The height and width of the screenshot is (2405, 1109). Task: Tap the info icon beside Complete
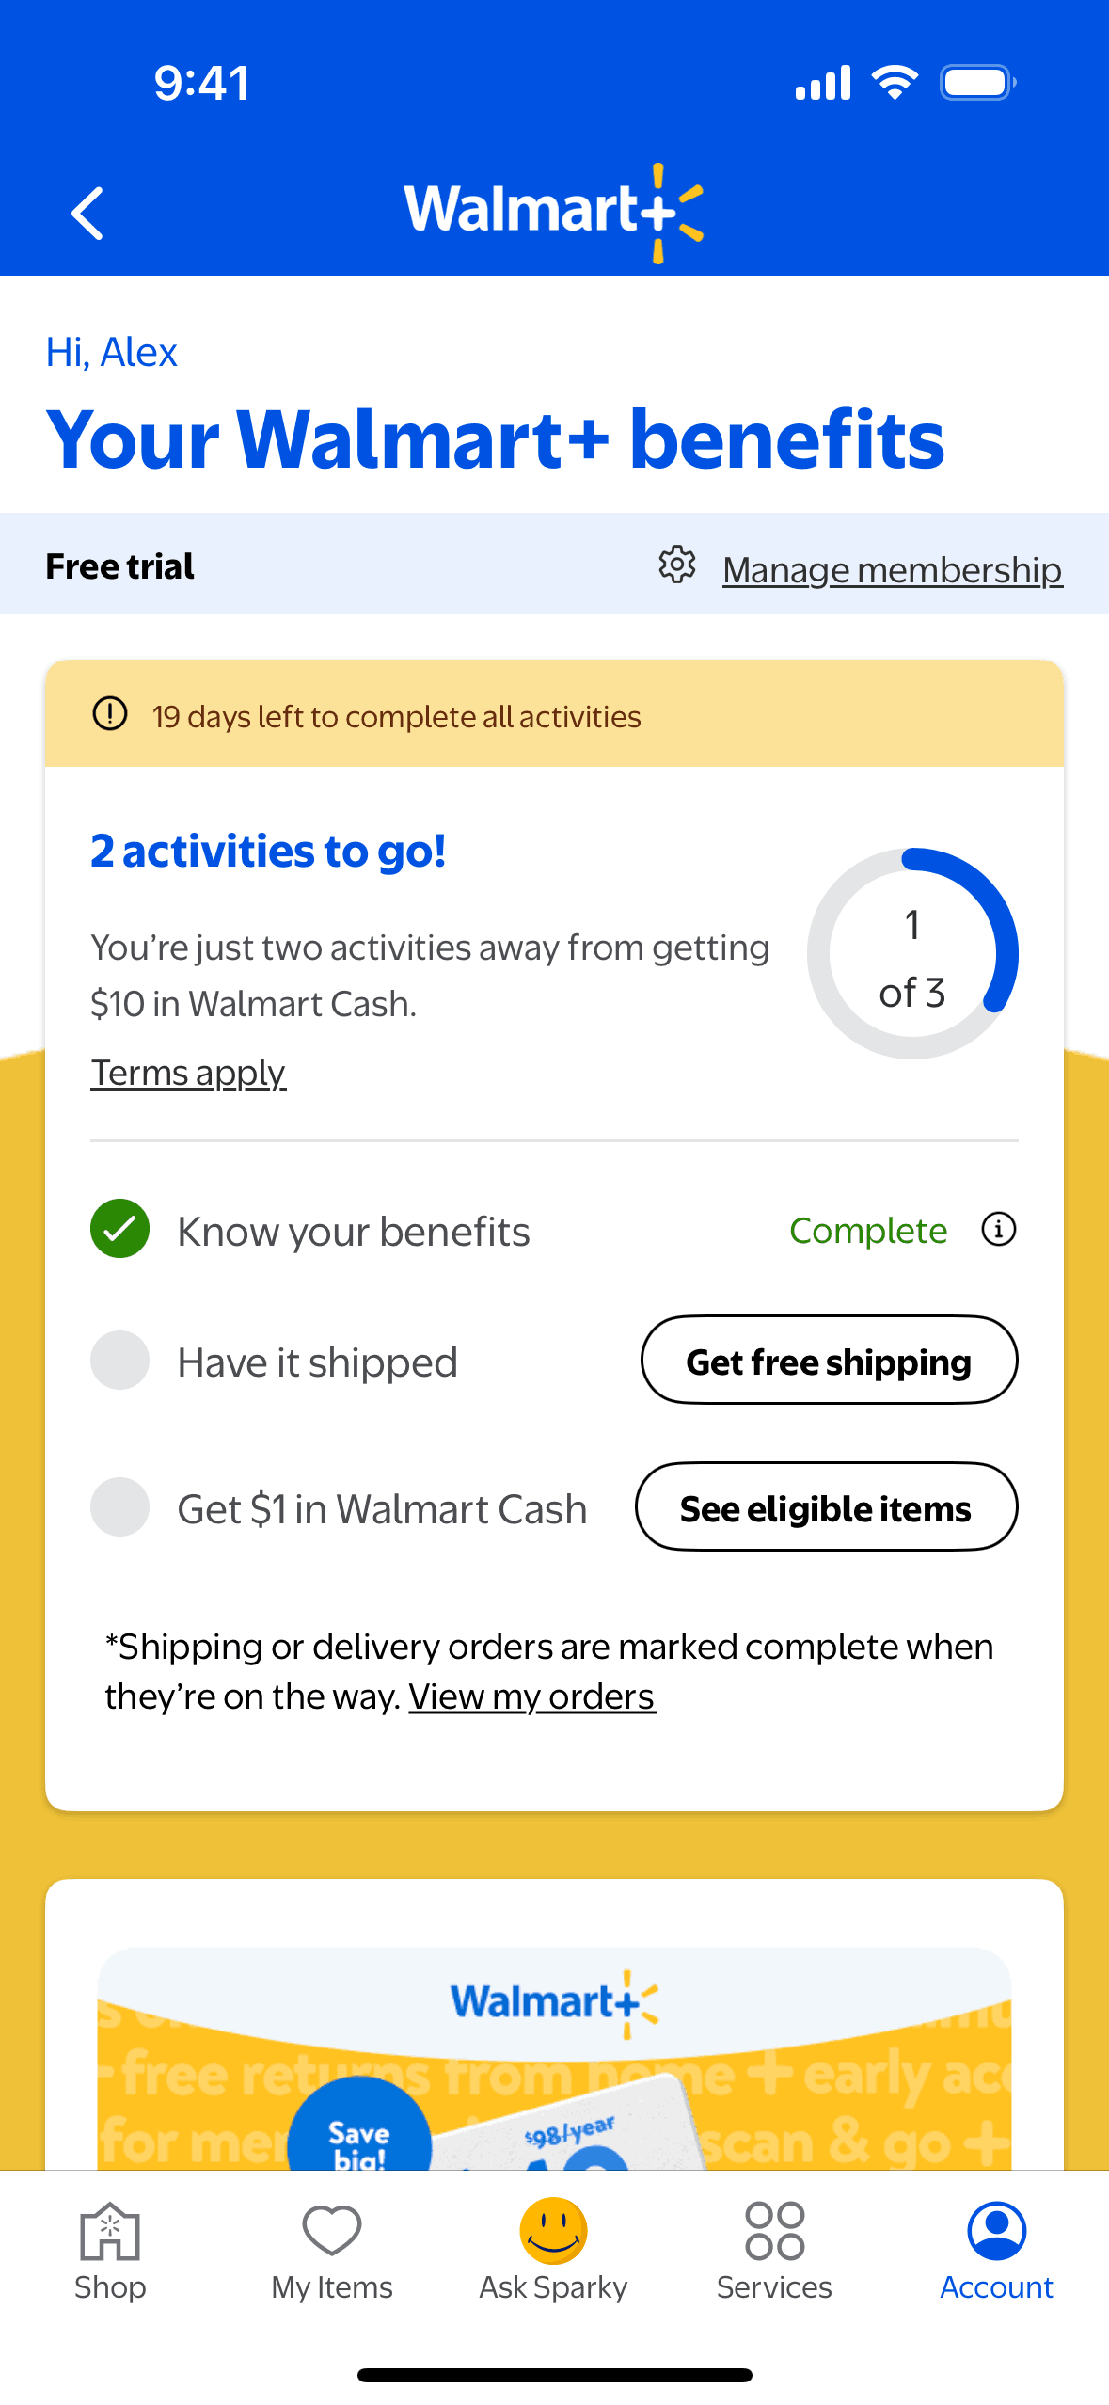tap(998, 1229)
